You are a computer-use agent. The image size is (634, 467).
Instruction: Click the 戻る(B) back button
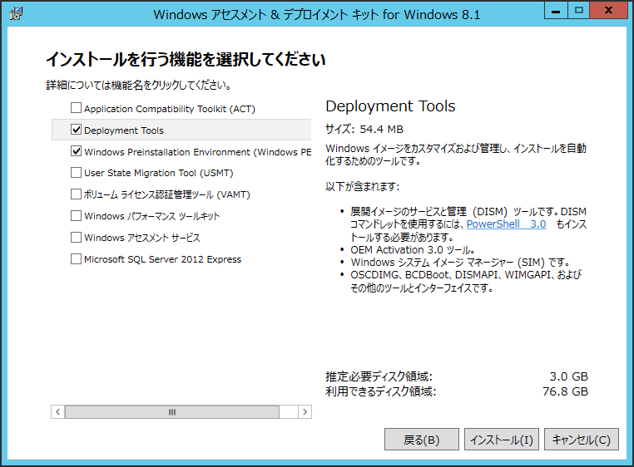(421, 439)
